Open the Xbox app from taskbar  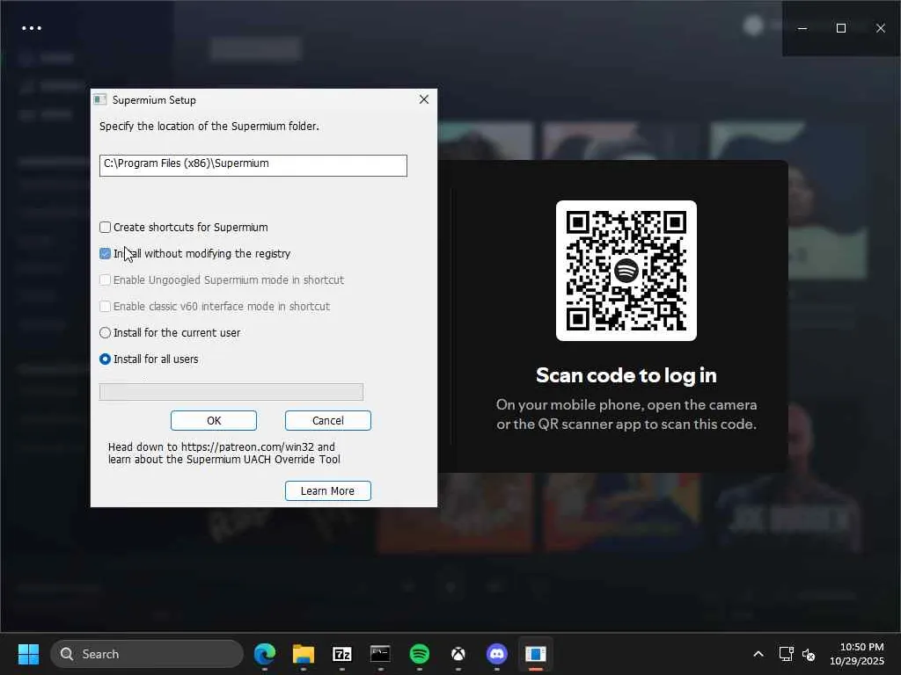458,654
